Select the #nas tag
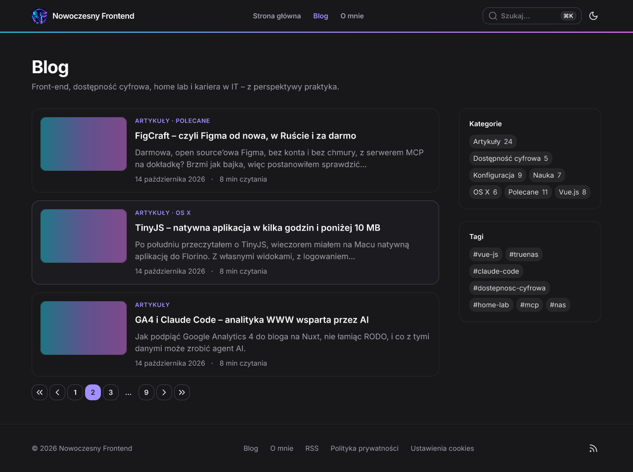The image size is (633, 472). pyautogui.click(x=558, y=305)
